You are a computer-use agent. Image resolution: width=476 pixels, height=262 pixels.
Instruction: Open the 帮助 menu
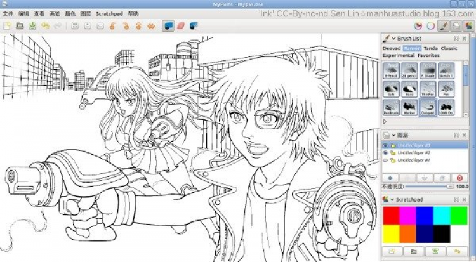pos(133,14)
